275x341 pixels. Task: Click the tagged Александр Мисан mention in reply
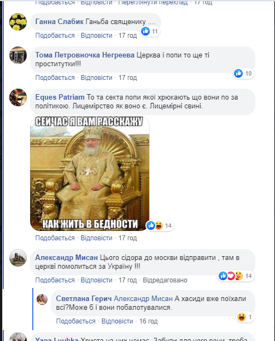point(143,299)
